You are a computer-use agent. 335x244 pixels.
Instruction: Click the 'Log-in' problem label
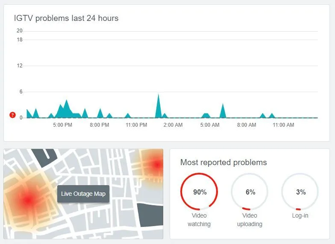point(300,216)
